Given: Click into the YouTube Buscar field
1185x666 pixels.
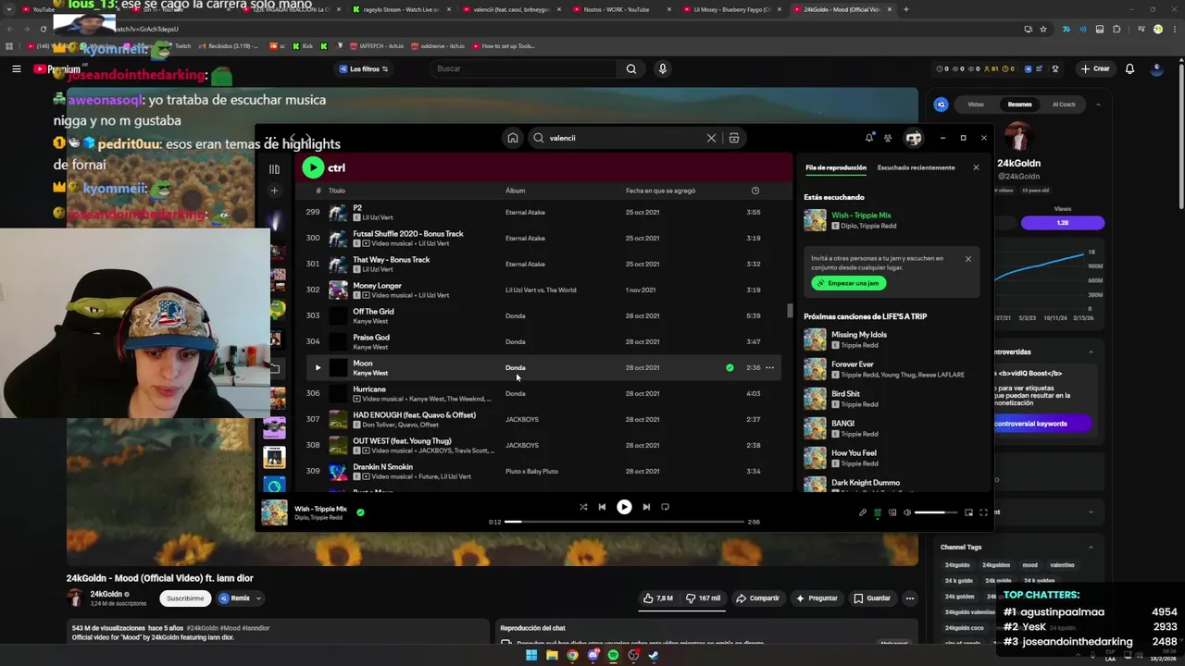Looking at the screenshot, I should 523,68.
